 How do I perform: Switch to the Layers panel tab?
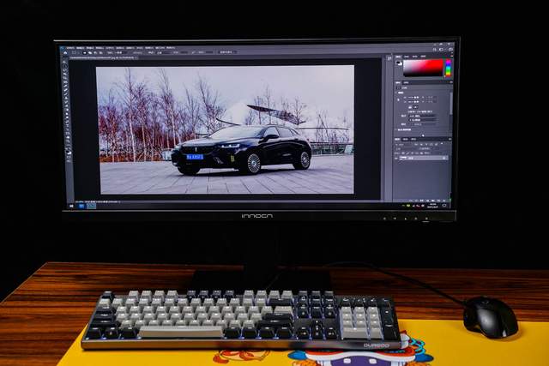(397, 139)
